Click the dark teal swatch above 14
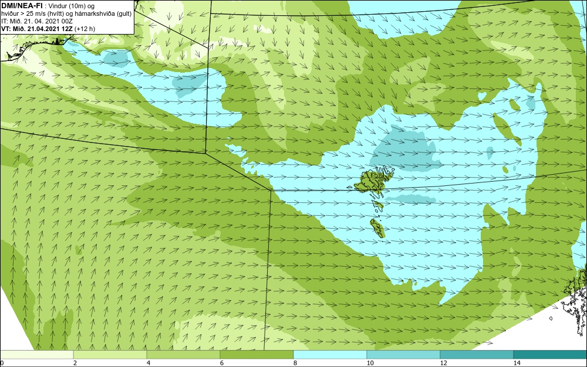The height and width of the screenshot is (367, 587). coord(551,355)
